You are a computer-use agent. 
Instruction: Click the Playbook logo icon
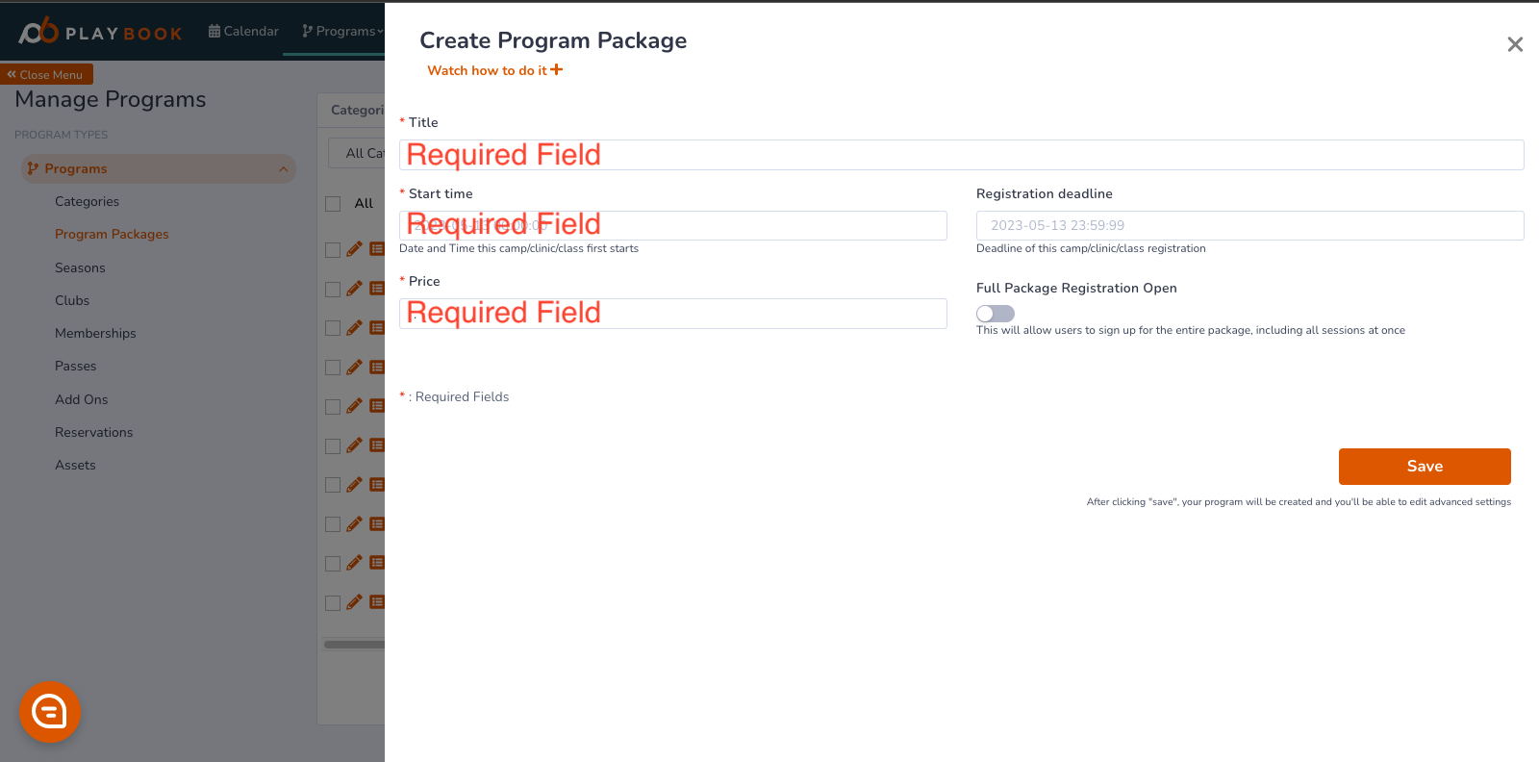tap(38, 32)
